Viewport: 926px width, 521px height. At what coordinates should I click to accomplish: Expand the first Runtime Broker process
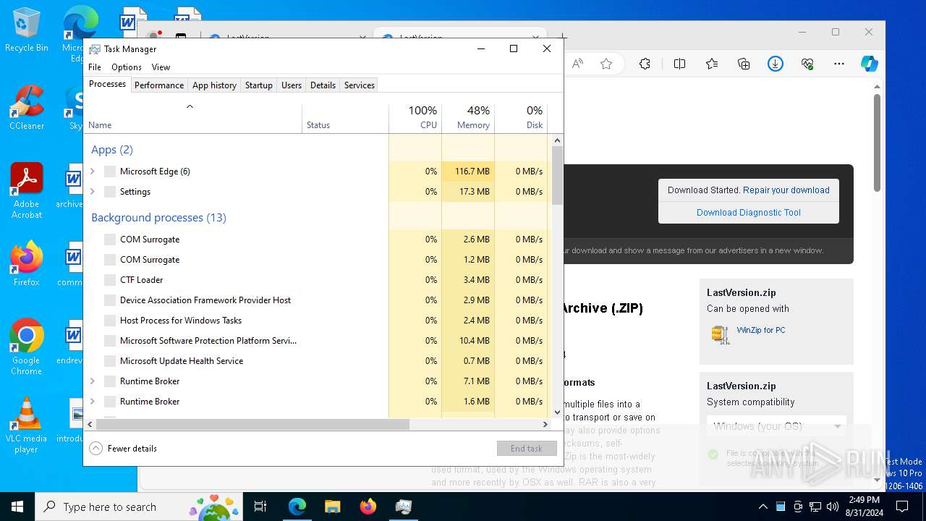pos(92,381)
